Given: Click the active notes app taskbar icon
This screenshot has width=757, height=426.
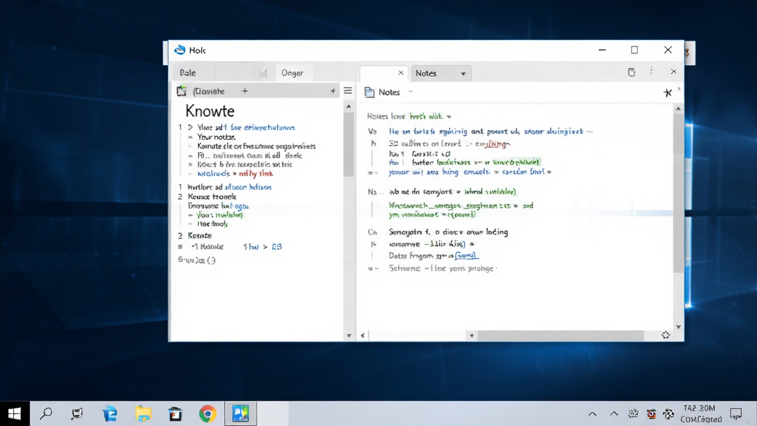Looking at the screenshot, I should tap(240, 413).
